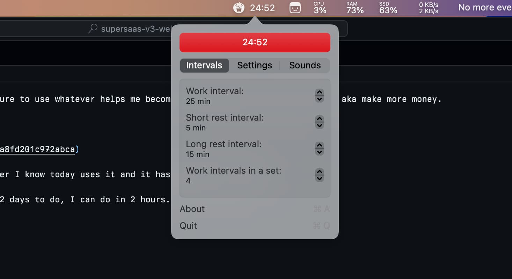Screen dimensions: 512x279
Task: Click the SSD usage menu bar indicator
Action: click(x=388, y=8)
